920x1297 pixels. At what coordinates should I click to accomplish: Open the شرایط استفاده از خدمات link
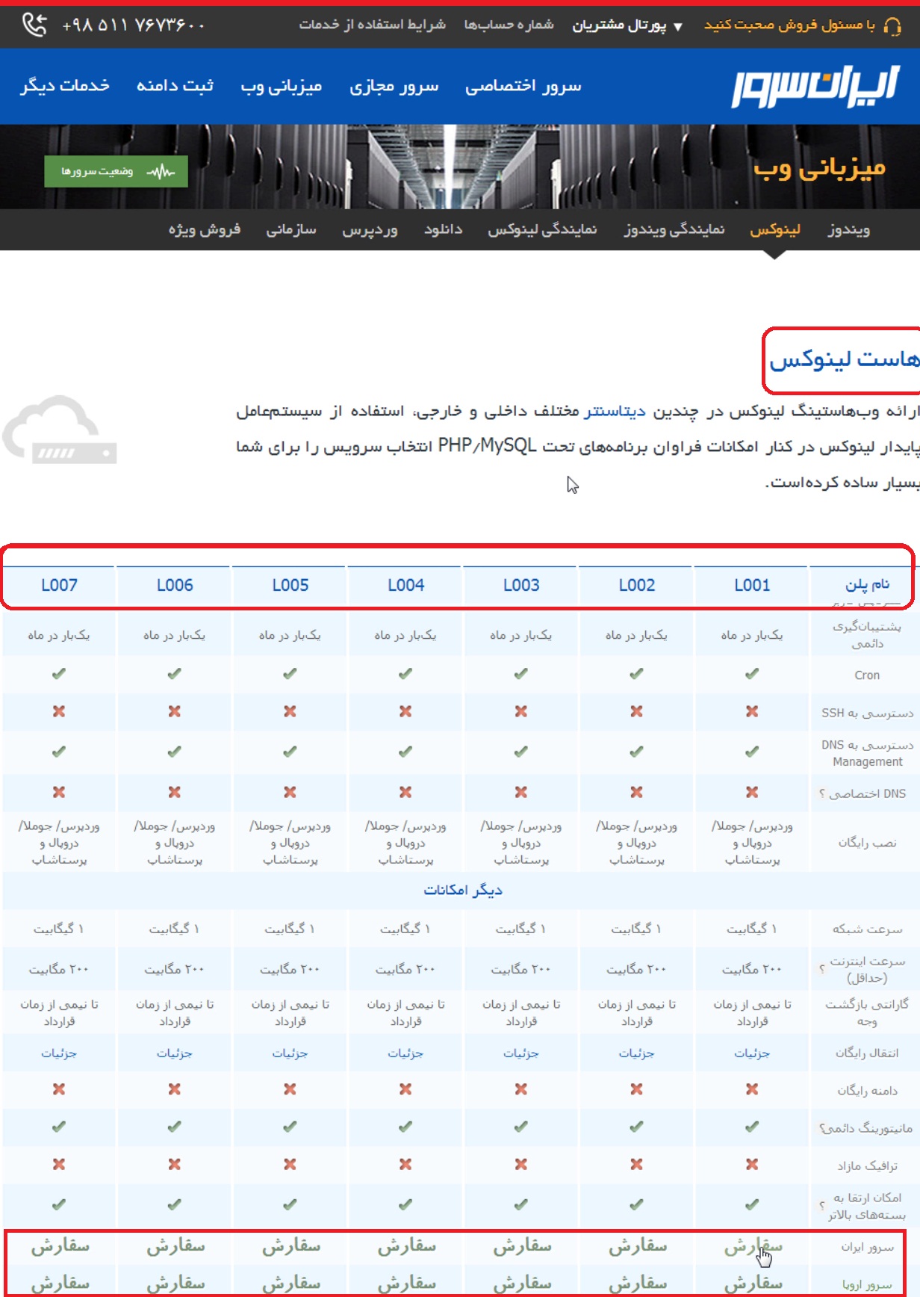[373, 25]
